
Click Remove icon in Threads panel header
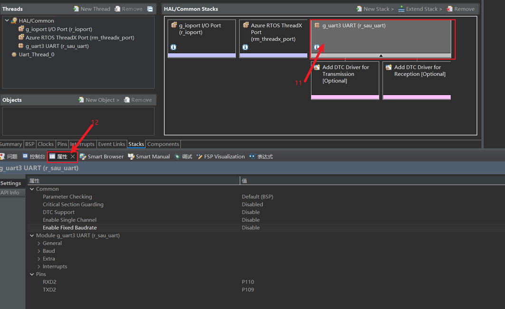(117, 9)
